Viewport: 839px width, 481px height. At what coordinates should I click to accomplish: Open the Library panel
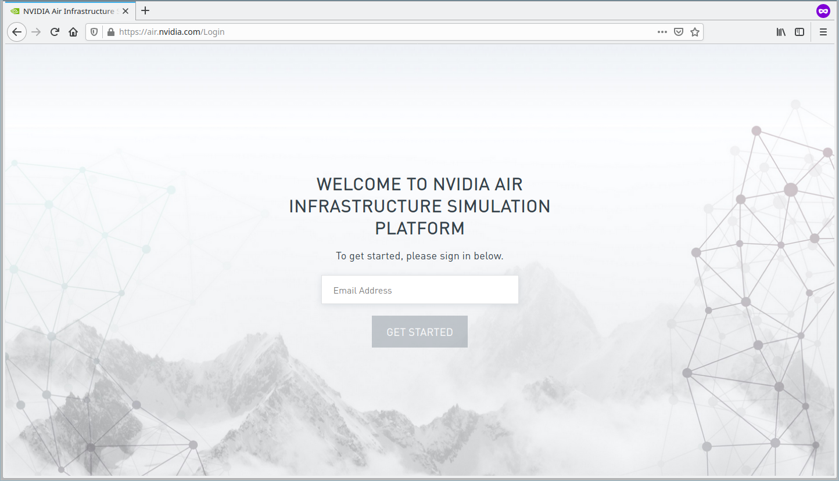coord(781,32)
